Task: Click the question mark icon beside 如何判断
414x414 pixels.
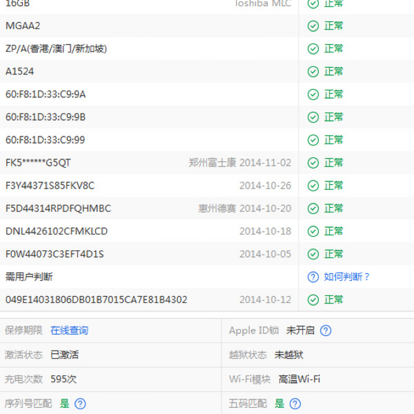Action: [313, 277]
